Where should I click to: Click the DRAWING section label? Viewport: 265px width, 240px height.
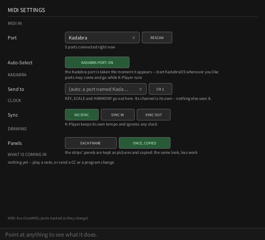[17, 129]
